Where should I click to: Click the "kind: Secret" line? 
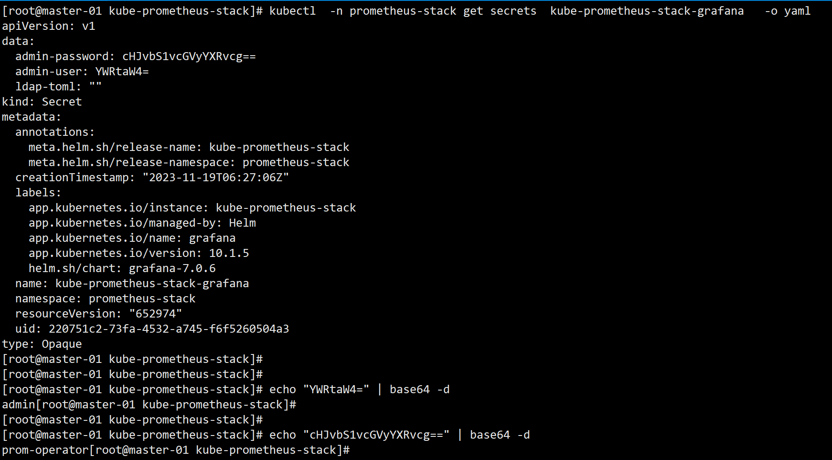42,102
